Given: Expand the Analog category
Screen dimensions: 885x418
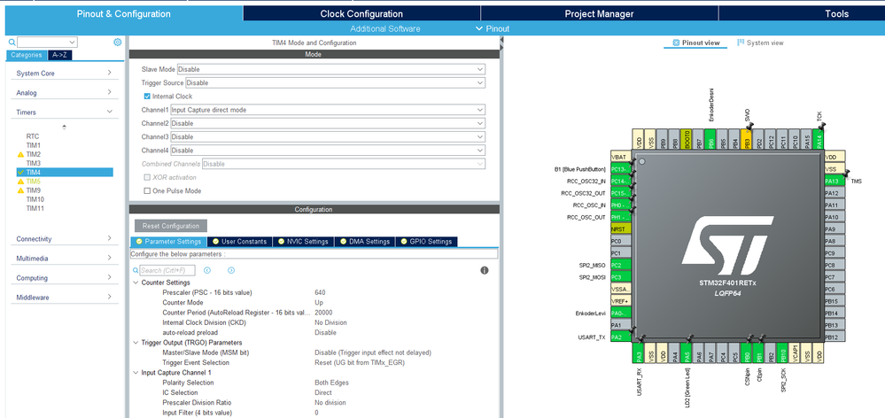Looking at the screenshot, I should coord(65,92).
